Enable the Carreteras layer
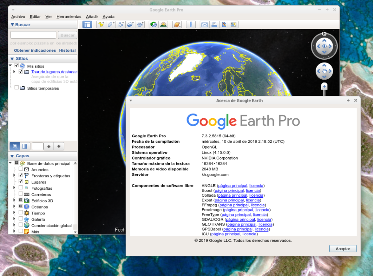Viewport: 373px width, 276px height. [x=21, y=194]
